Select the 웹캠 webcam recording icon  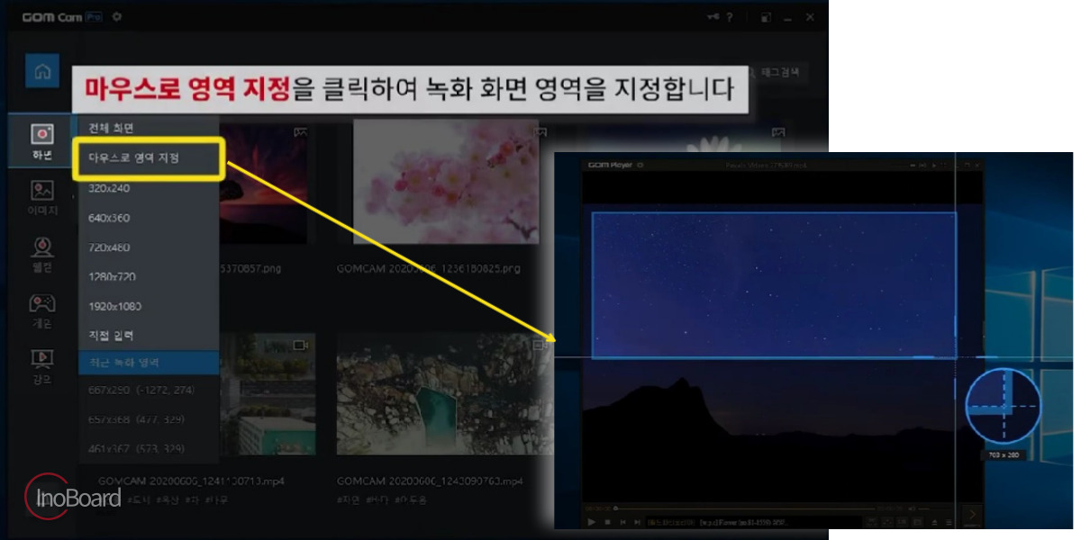point(42,247)
